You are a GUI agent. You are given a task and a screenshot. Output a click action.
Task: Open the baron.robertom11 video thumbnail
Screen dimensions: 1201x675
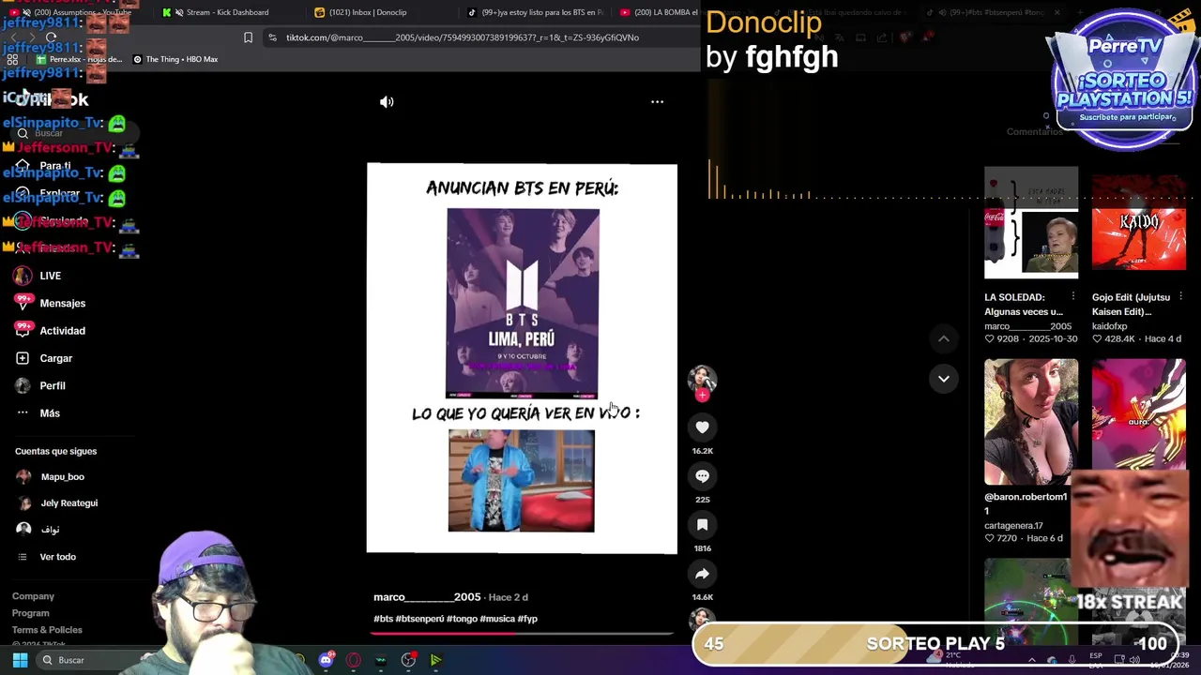coord(1031,422)
